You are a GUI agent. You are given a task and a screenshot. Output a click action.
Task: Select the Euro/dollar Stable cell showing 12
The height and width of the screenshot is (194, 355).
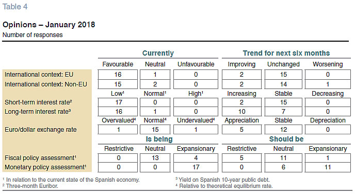pos(283,130)
